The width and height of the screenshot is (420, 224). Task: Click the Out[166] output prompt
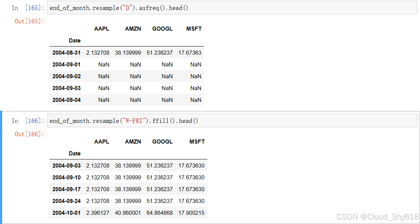pyautogui.click(x=30, y=134)
